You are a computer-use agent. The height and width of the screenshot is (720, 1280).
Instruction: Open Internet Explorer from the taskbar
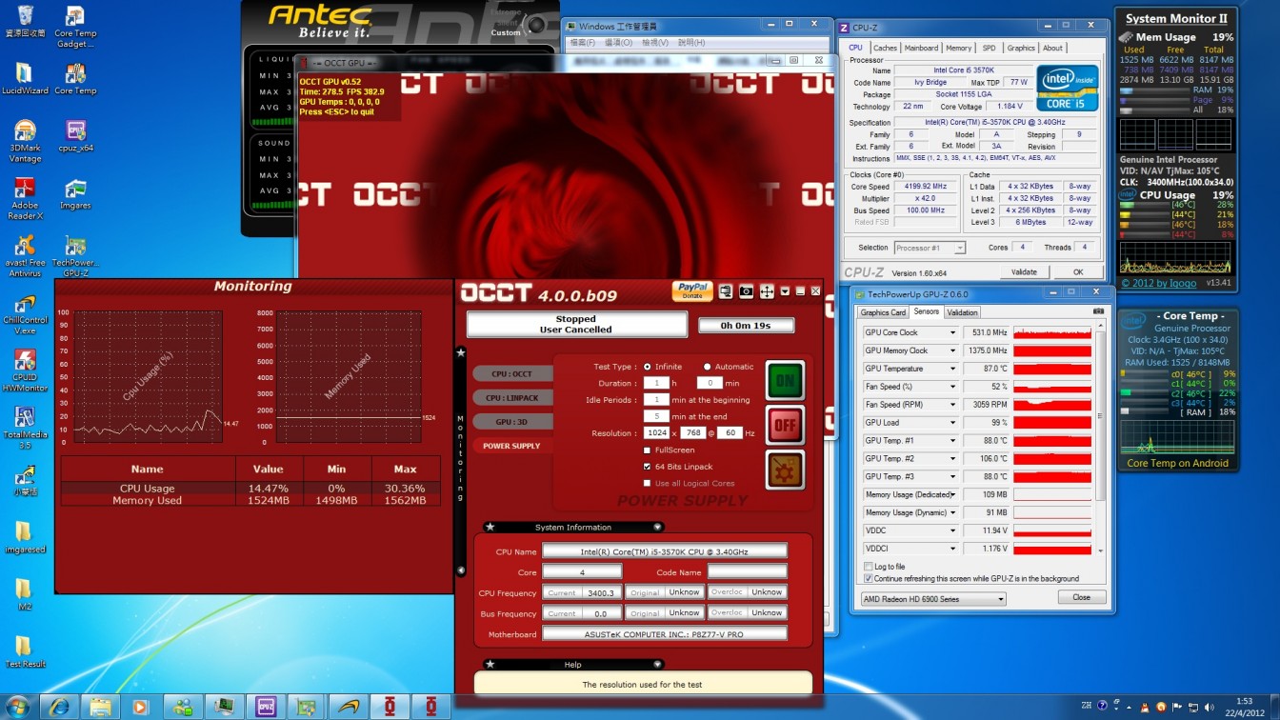point(58,707)
